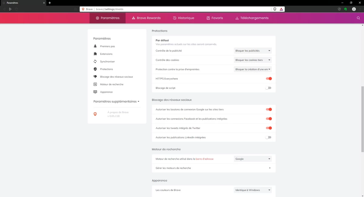Open Protections via the sidebar shield icon

click(95, 69)
